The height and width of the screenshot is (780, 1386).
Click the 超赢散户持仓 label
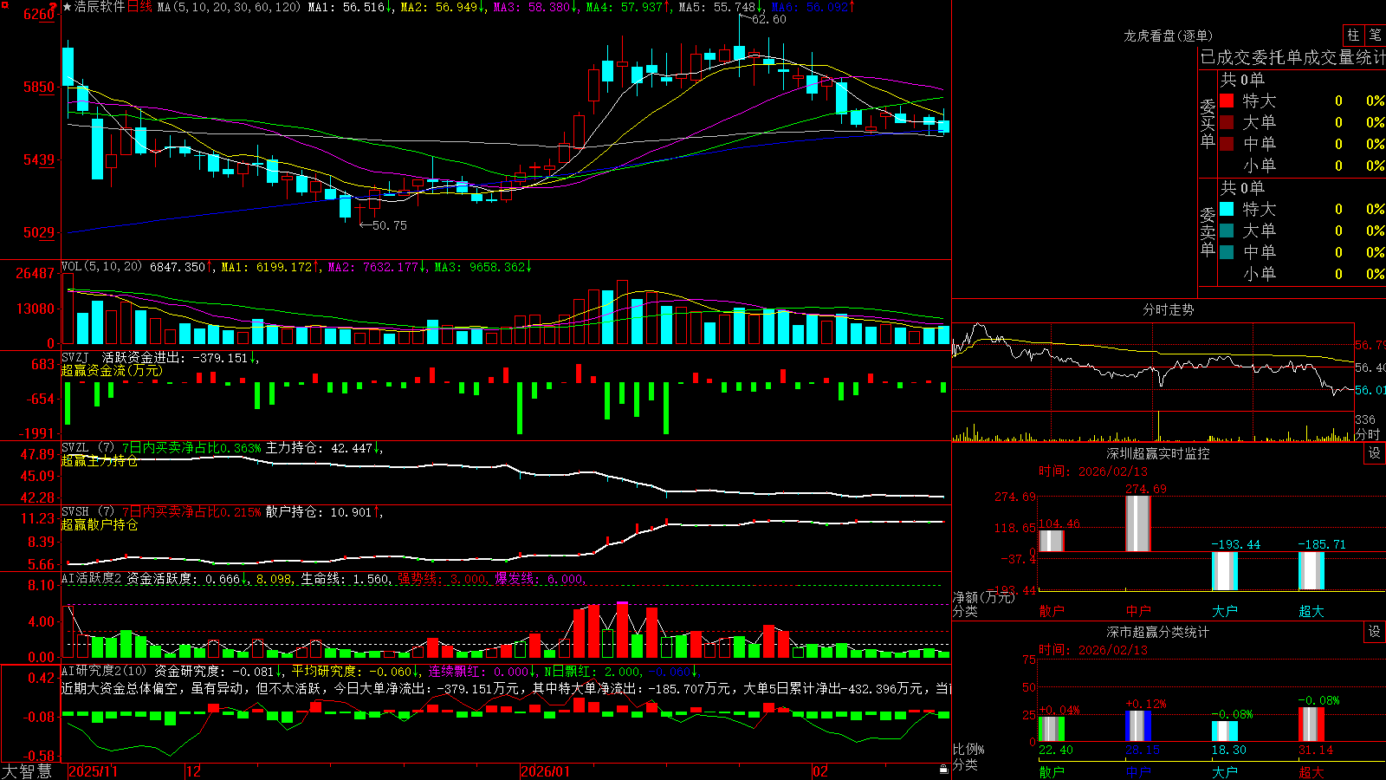coord(100,524)
